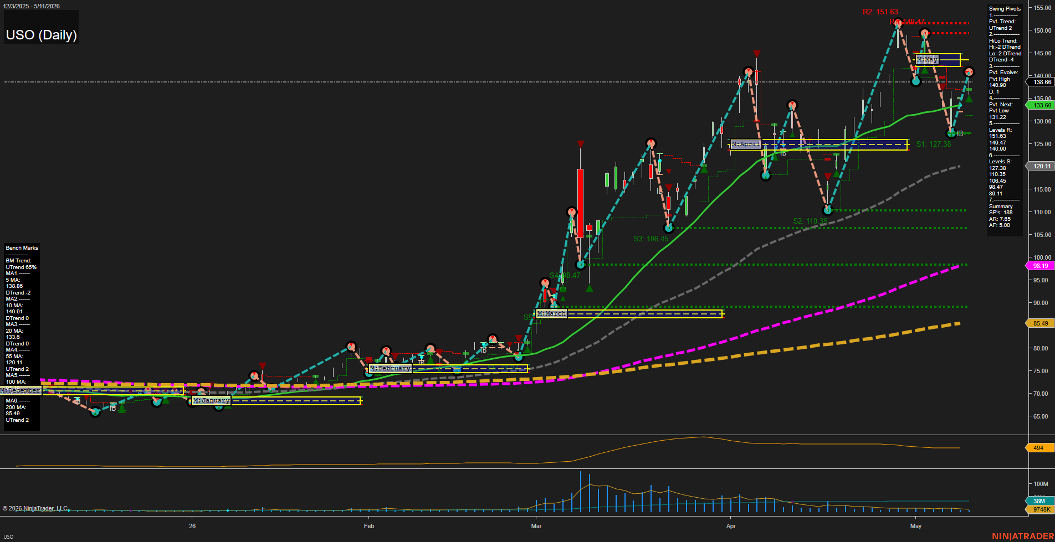
Task: Click the S1: 127.38 support label
Action: 934,144
